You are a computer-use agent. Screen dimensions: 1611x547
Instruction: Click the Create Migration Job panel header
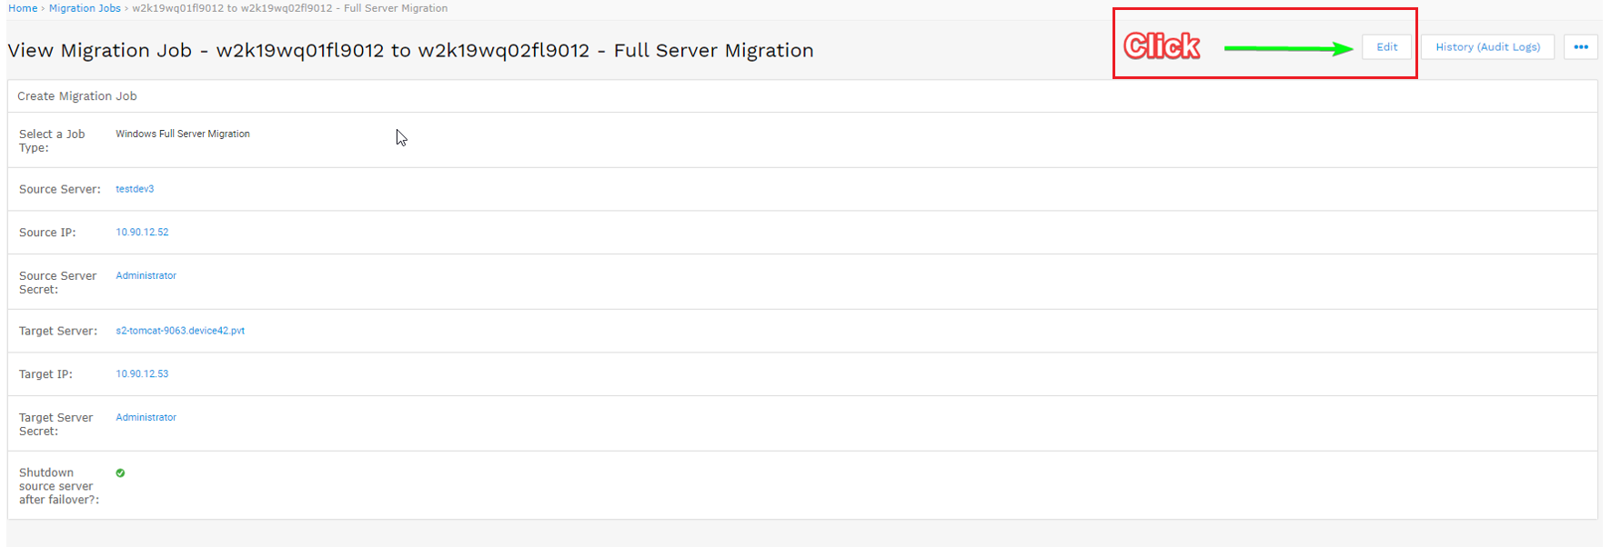[77, 96]
